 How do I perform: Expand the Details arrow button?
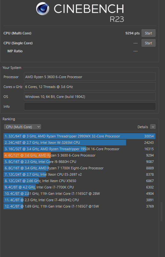click(x=153, y=127)
